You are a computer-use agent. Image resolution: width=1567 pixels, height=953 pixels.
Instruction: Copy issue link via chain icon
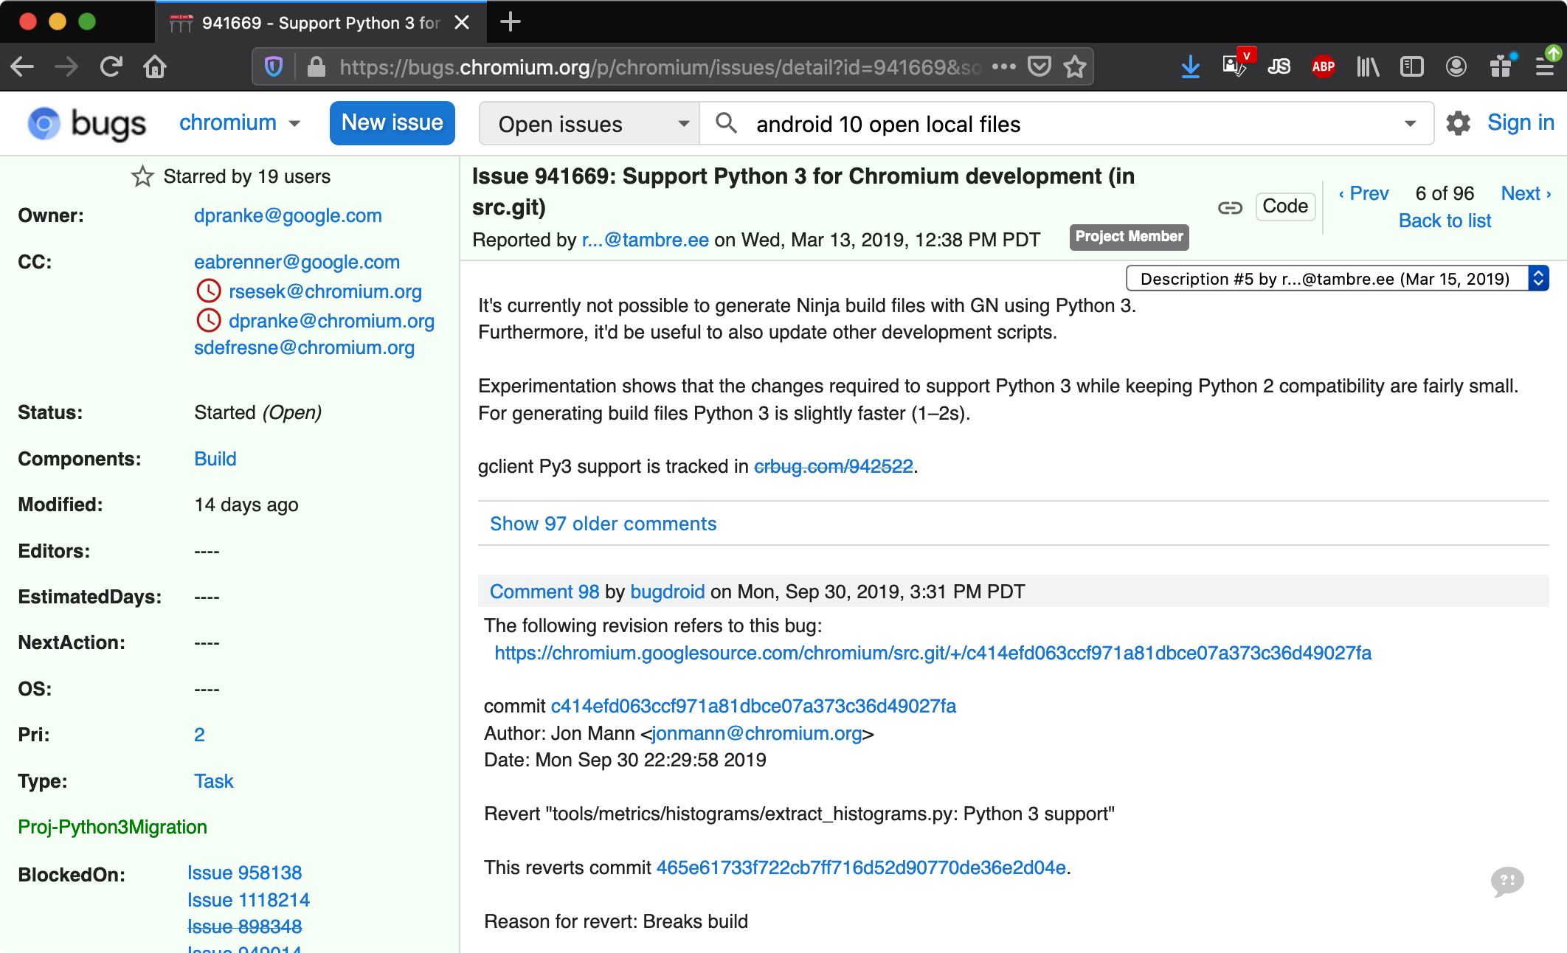point(1229,208)
